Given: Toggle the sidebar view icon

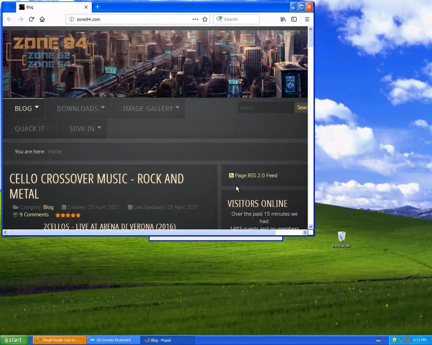Looking at the screenshot, I should (294, 19).
